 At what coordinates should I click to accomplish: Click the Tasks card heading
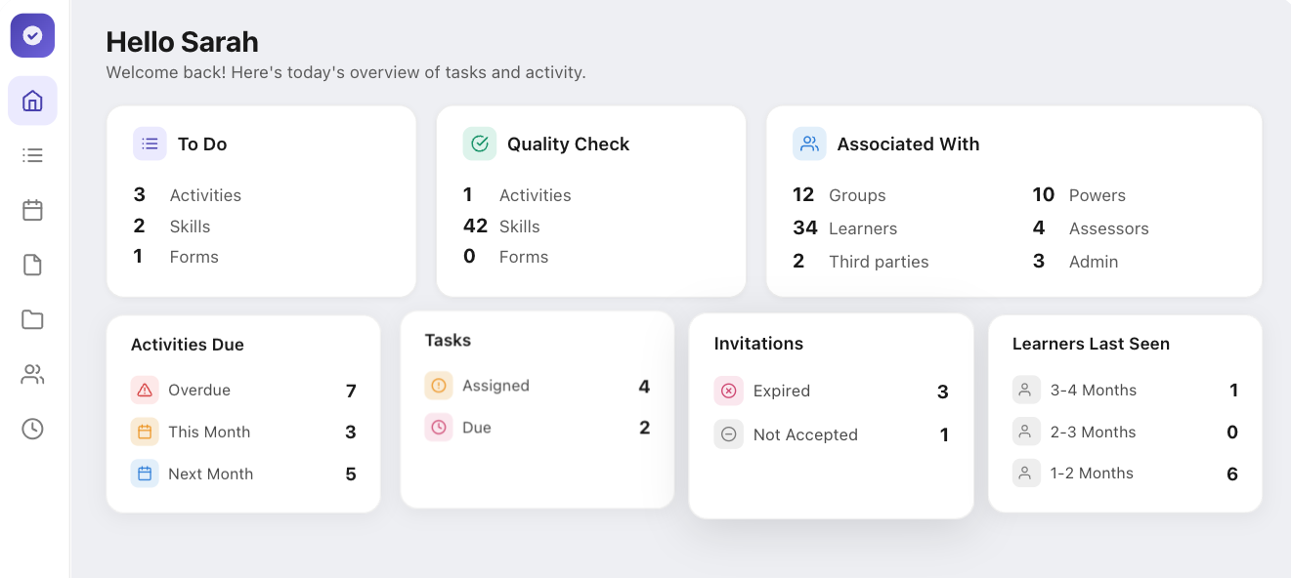[x=448, y=340]
